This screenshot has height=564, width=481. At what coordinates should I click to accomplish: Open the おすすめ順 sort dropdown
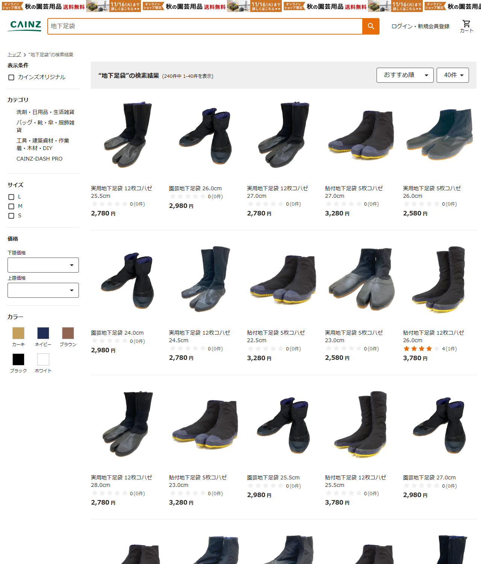pyautogui.click(x=405, y=75)
